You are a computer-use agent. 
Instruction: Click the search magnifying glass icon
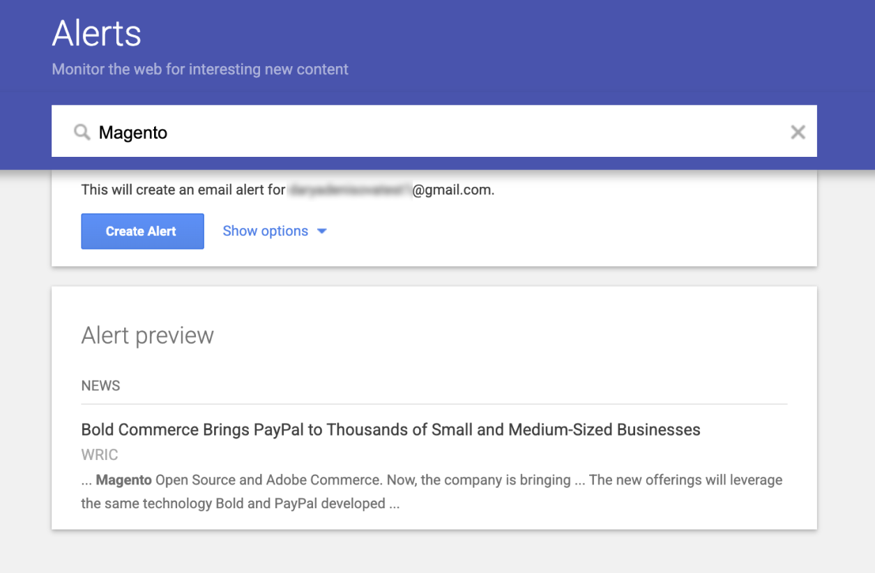coord(82,132)
